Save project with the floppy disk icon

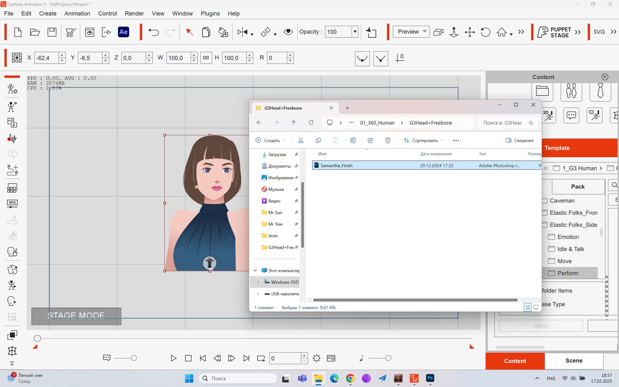(x=52, y=32)
